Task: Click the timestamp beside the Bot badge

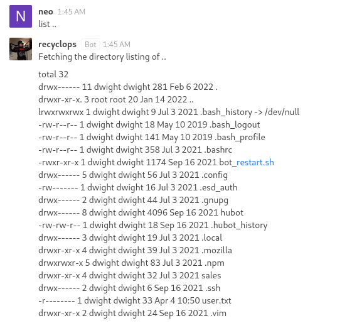Action: 117,45
